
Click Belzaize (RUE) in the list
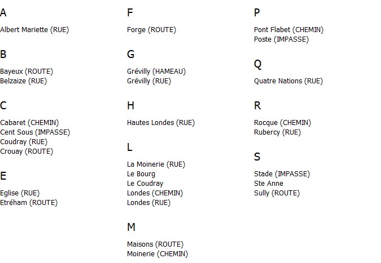click(23, 81)
